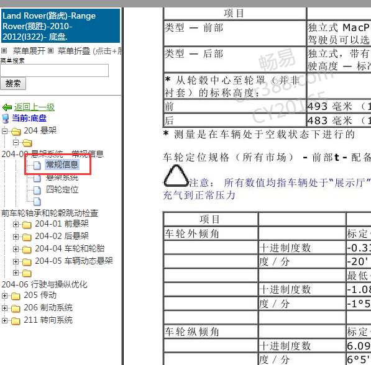Click the 类型 — 前部 table cell
The width and height of the screenshot is (371, 365).
tap(235, 34)
